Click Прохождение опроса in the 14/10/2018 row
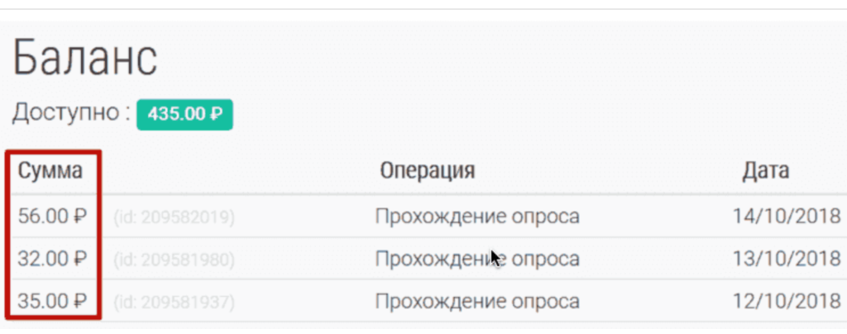Screen dimensions: 847x334 (477, 217)
